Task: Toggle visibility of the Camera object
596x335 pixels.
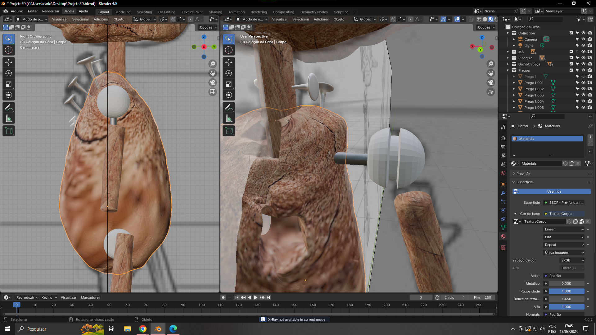Action: [x=583, y=39]
